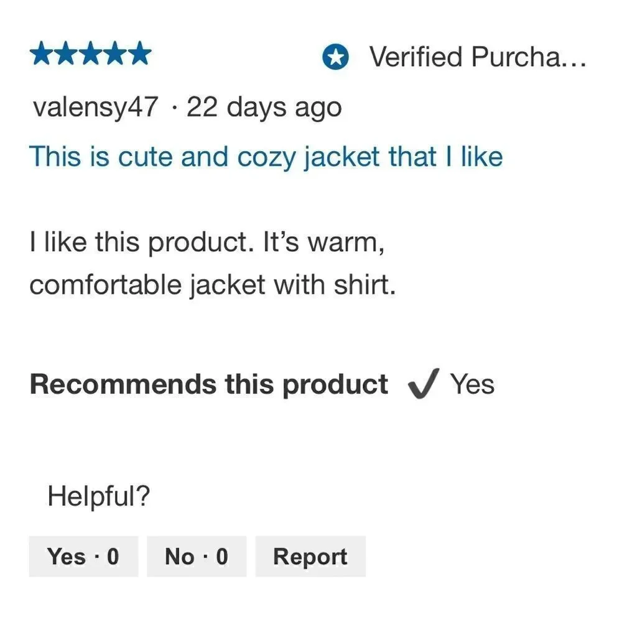Click the 'comfortable jacket with shirt' line
Screen dimensions: 622x622
pos(212,285)
